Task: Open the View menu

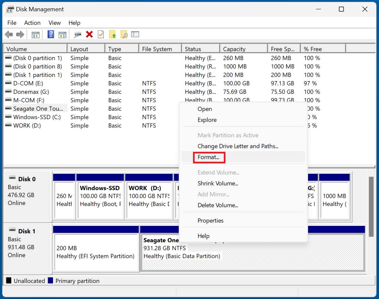Action: pos(54,23)
